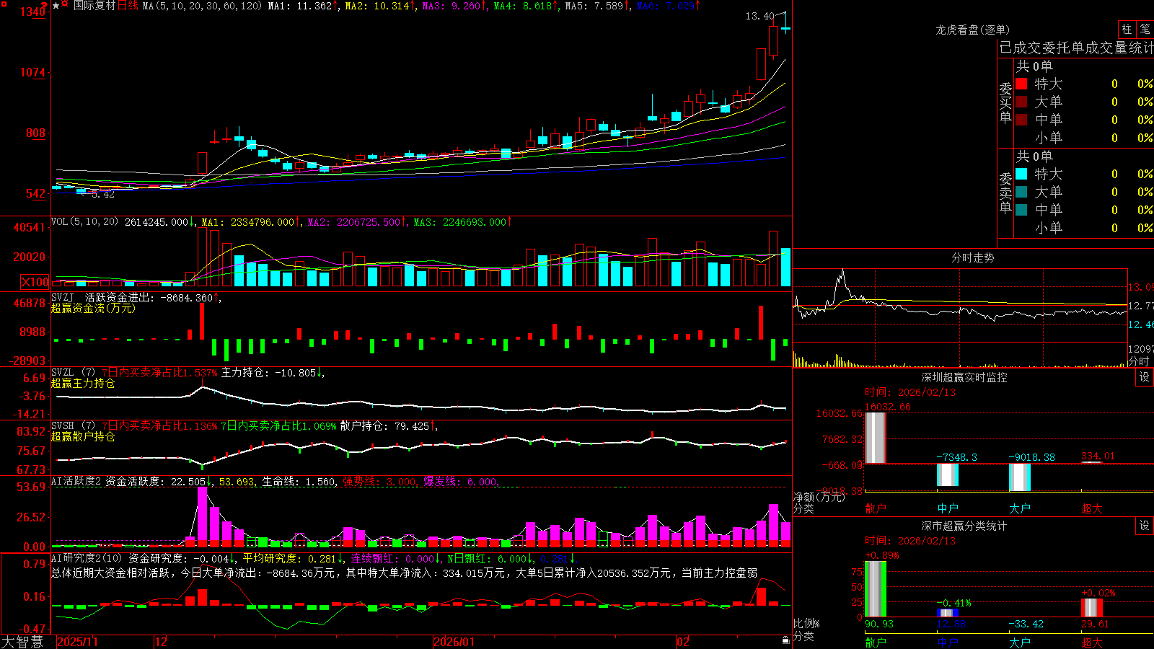Toggle the 日线 period label

pos(128,6)
